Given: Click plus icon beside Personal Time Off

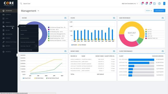Looking at the screenshot, I should 36,46.
